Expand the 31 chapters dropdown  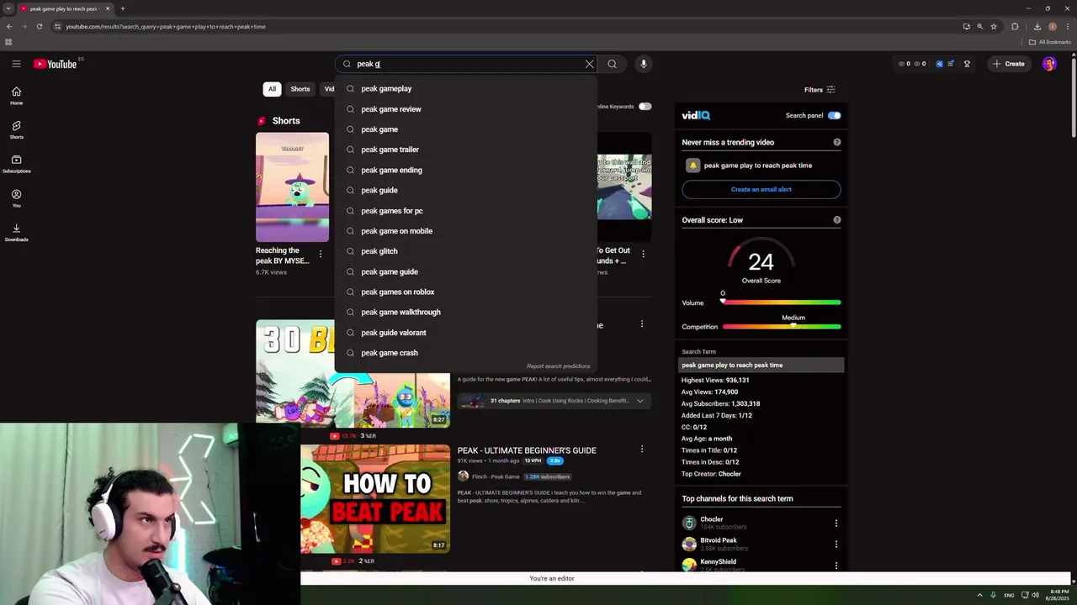point(639,401)
